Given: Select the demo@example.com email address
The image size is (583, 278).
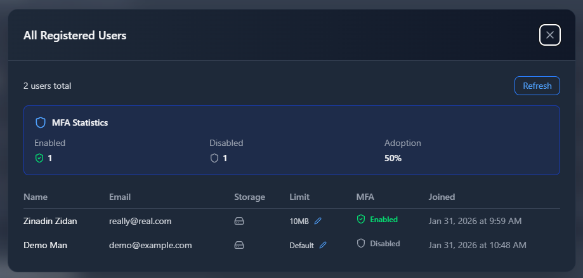Looking at the screenshot, I should pos(150,245).
